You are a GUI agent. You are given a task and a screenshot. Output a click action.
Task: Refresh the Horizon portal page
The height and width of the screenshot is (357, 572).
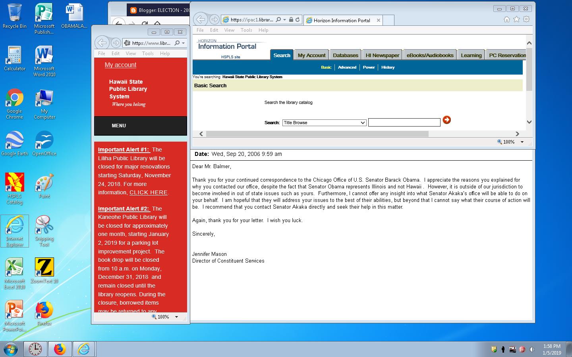(298, 19)
